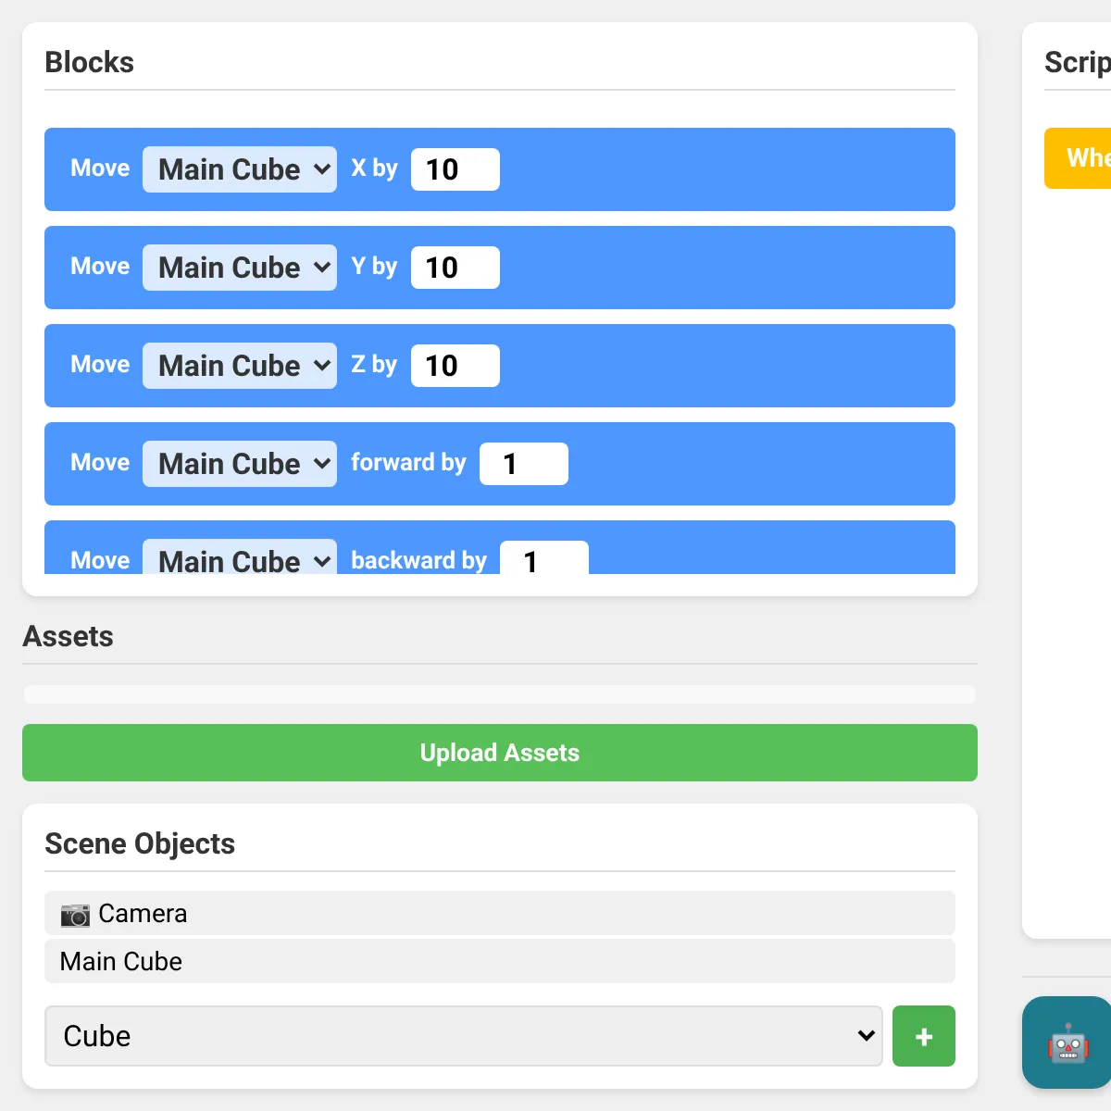Select Main Cube in Scene Objects list

[500, 961]
